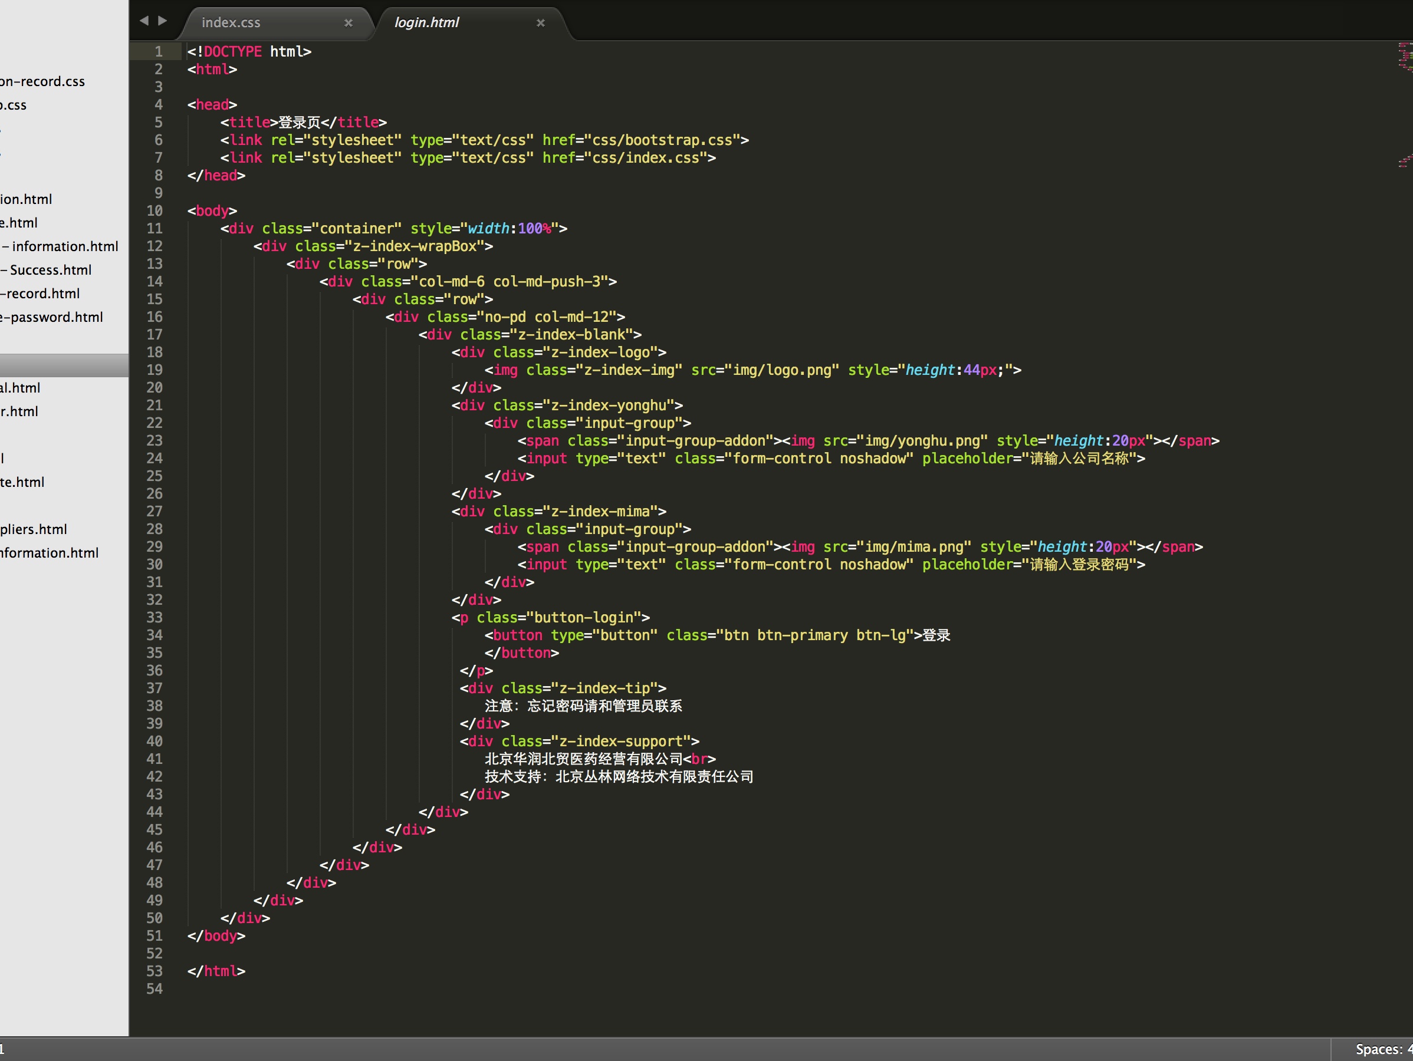Close the index.css tab
Image resolution: width=1413 pixels, height=1061 pixels.
pos(348,23)
